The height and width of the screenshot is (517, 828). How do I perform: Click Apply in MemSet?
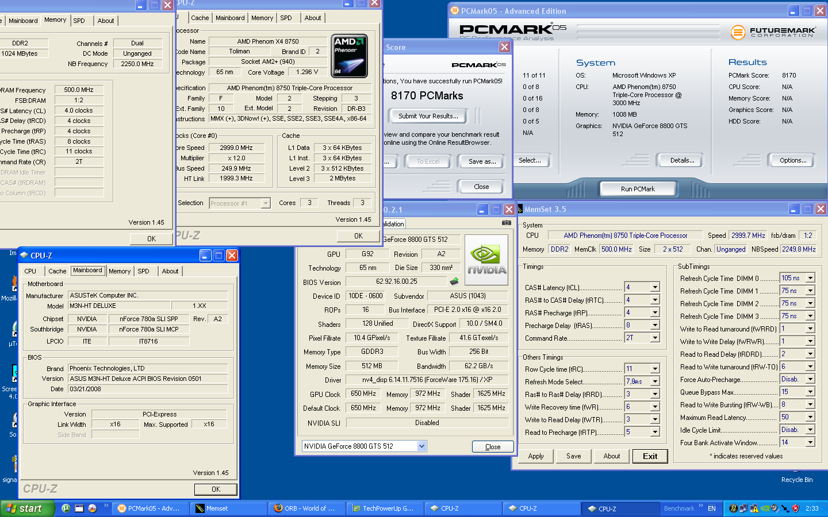tap(536, 456)
